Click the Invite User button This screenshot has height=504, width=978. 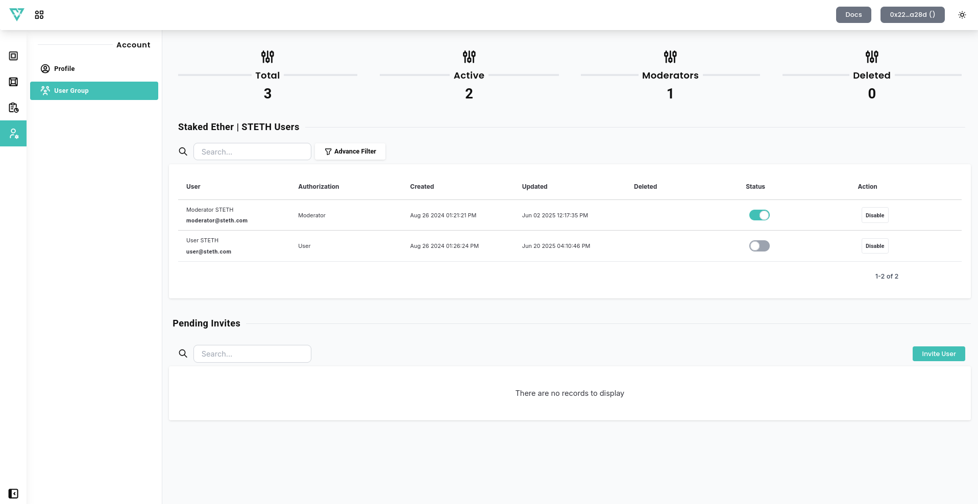coord(938,354)
